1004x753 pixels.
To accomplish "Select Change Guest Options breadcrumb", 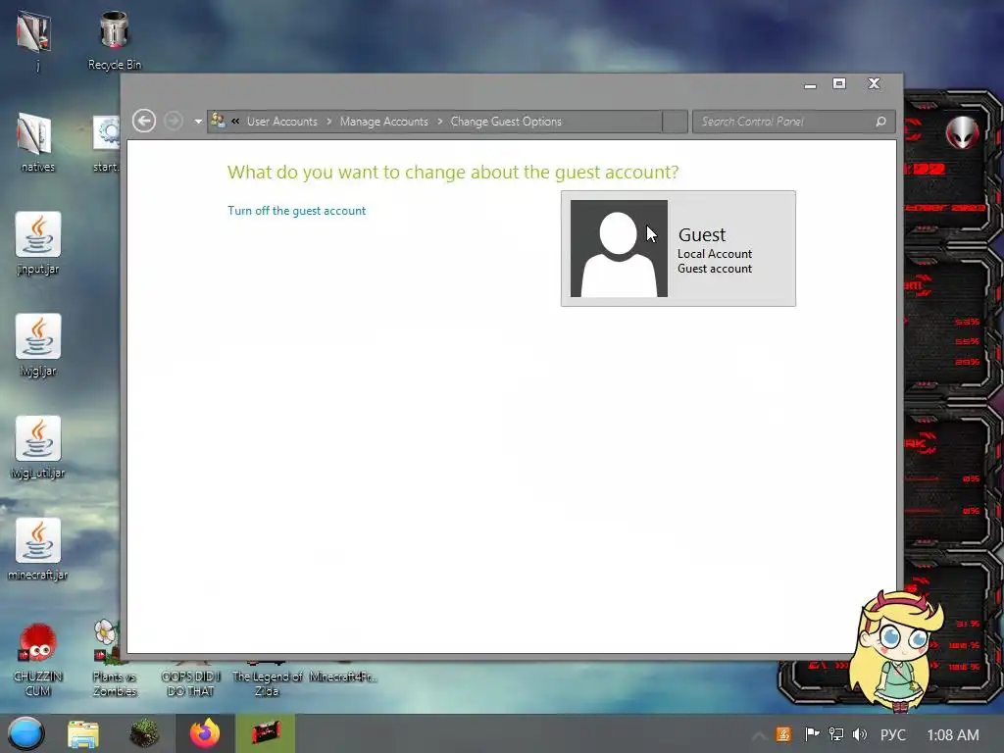I will [x=506, y=121].
